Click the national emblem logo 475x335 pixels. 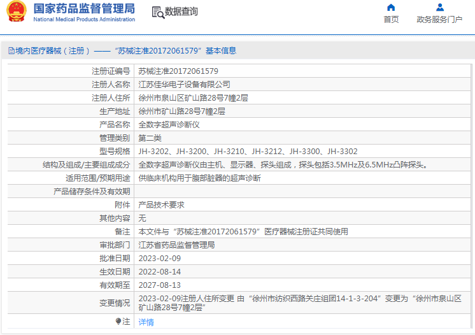tap(17, 11)
